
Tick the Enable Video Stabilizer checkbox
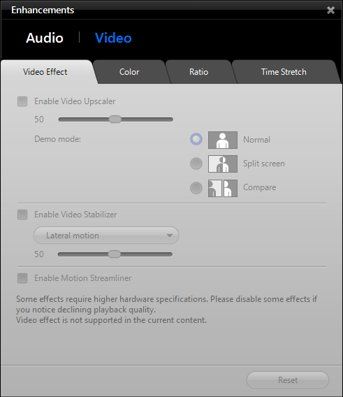pos(22,215)
